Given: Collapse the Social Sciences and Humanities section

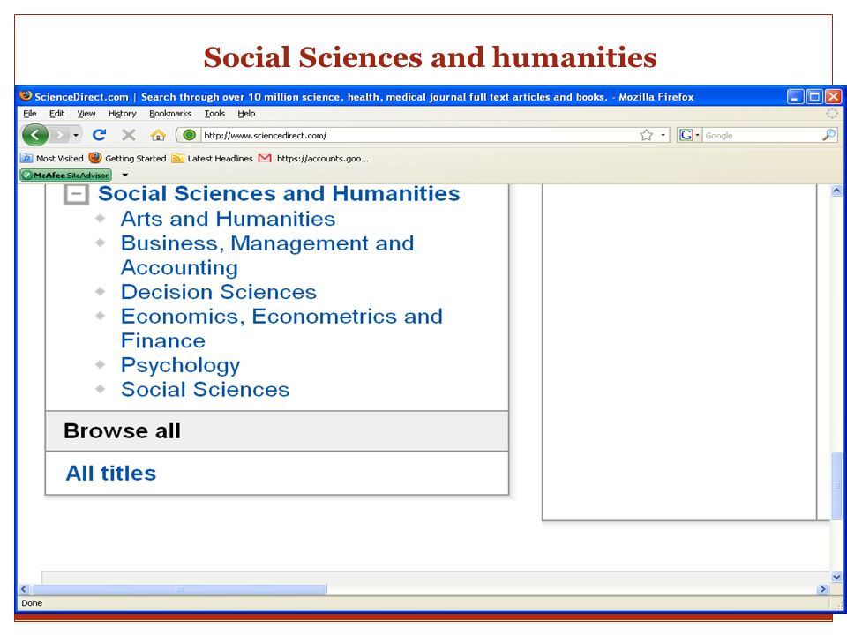Looking at the screenshot, I should pos(76,194).
